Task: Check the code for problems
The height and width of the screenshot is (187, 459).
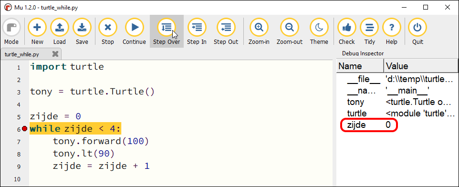Action: click(x=346, y=31)
